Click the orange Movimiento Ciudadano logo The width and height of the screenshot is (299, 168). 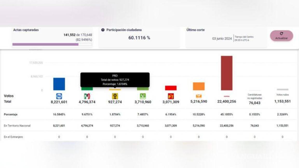tap(199, 96)
